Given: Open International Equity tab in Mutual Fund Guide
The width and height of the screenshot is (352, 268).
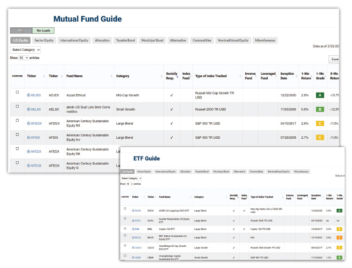Looking at the screenshot, I should coord(74,40).
